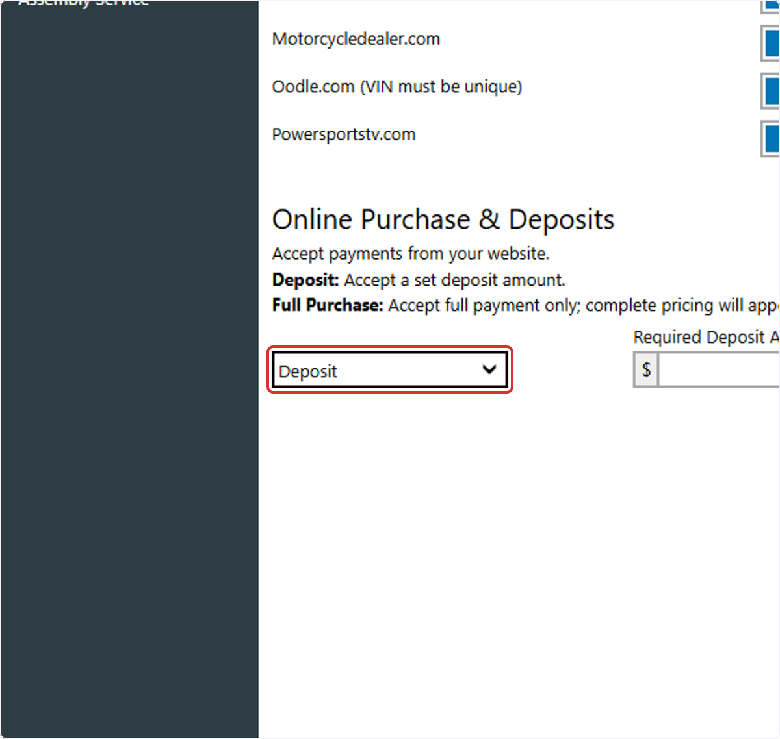Screen dimensions: 780x739
Task: Open the Deposit payment type dropdown
Action: pos(390,370)
